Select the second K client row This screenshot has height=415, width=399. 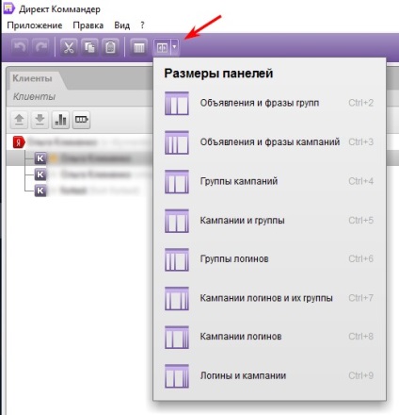coord(80,174)
